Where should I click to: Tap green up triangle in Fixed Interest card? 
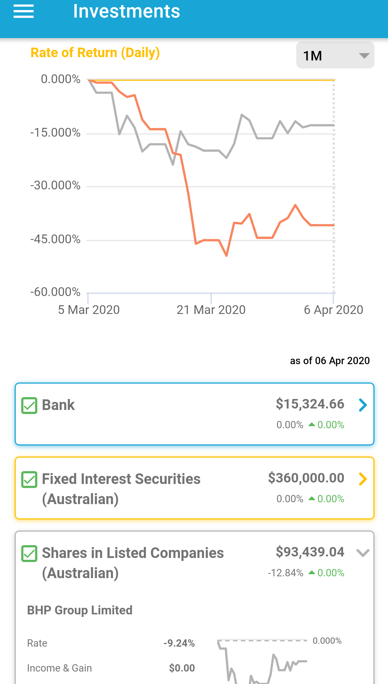pyautogui.click(x=312, y=499)
